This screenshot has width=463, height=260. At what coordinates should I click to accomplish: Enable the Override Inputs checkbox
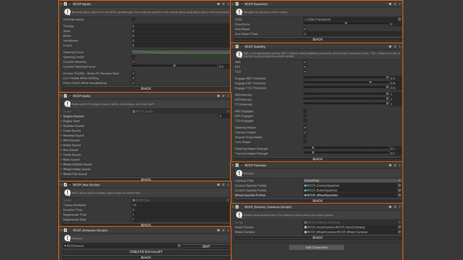tap(133, 19)
